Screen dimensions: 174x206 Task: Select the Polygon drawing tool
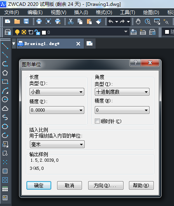(x=5, y=73)
